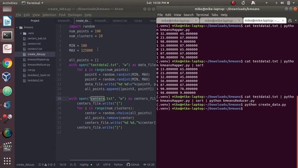Open centers1.txt in the project tree
The image size is (298, 168).
pyautogui.click(x=35, y=49)
